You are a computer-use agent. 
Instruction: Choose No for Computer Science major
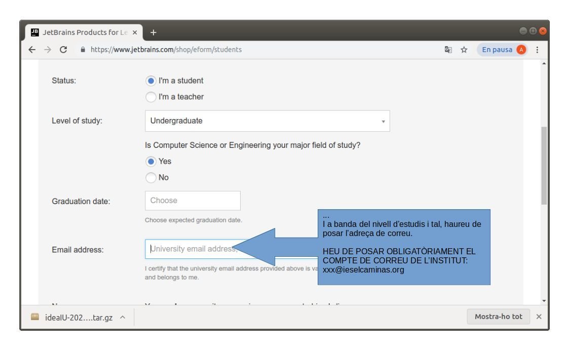(151, 178)
